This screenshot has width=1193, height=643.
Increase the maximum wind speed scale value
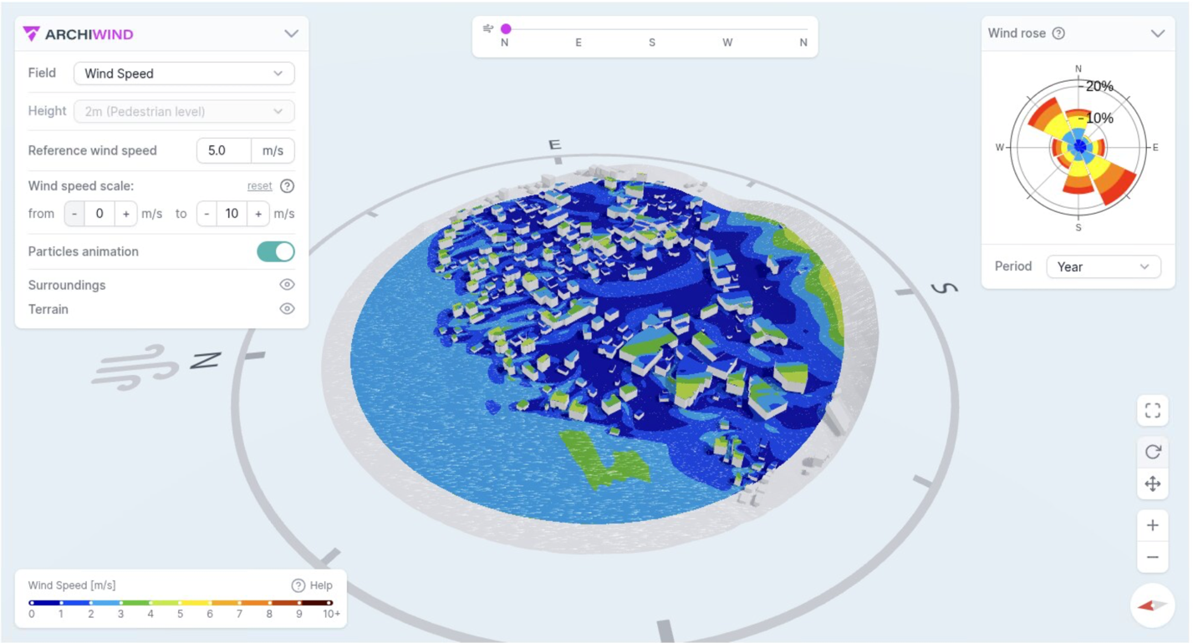click(x=258, y=214)
